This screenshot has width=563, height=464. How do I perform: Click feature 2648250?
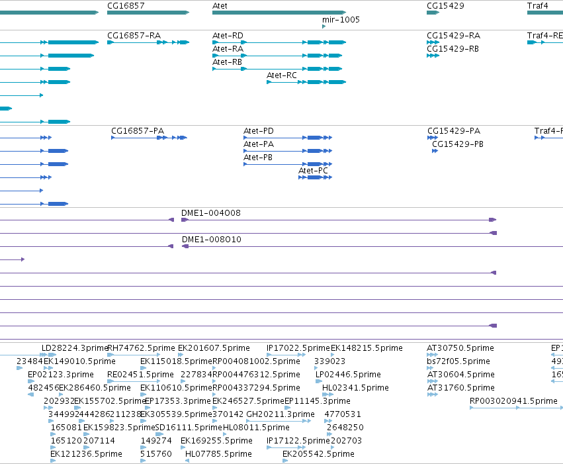point(345,428)
